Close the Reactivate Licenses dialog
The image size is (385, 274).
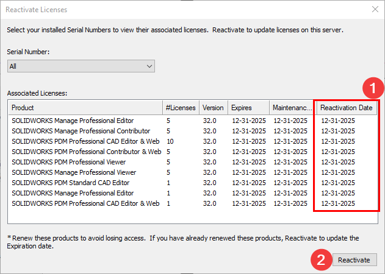click(375, 9)
